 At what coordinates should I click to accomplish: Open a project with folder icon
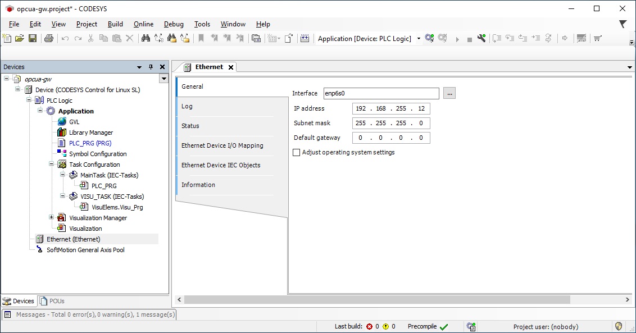(20, 39)
